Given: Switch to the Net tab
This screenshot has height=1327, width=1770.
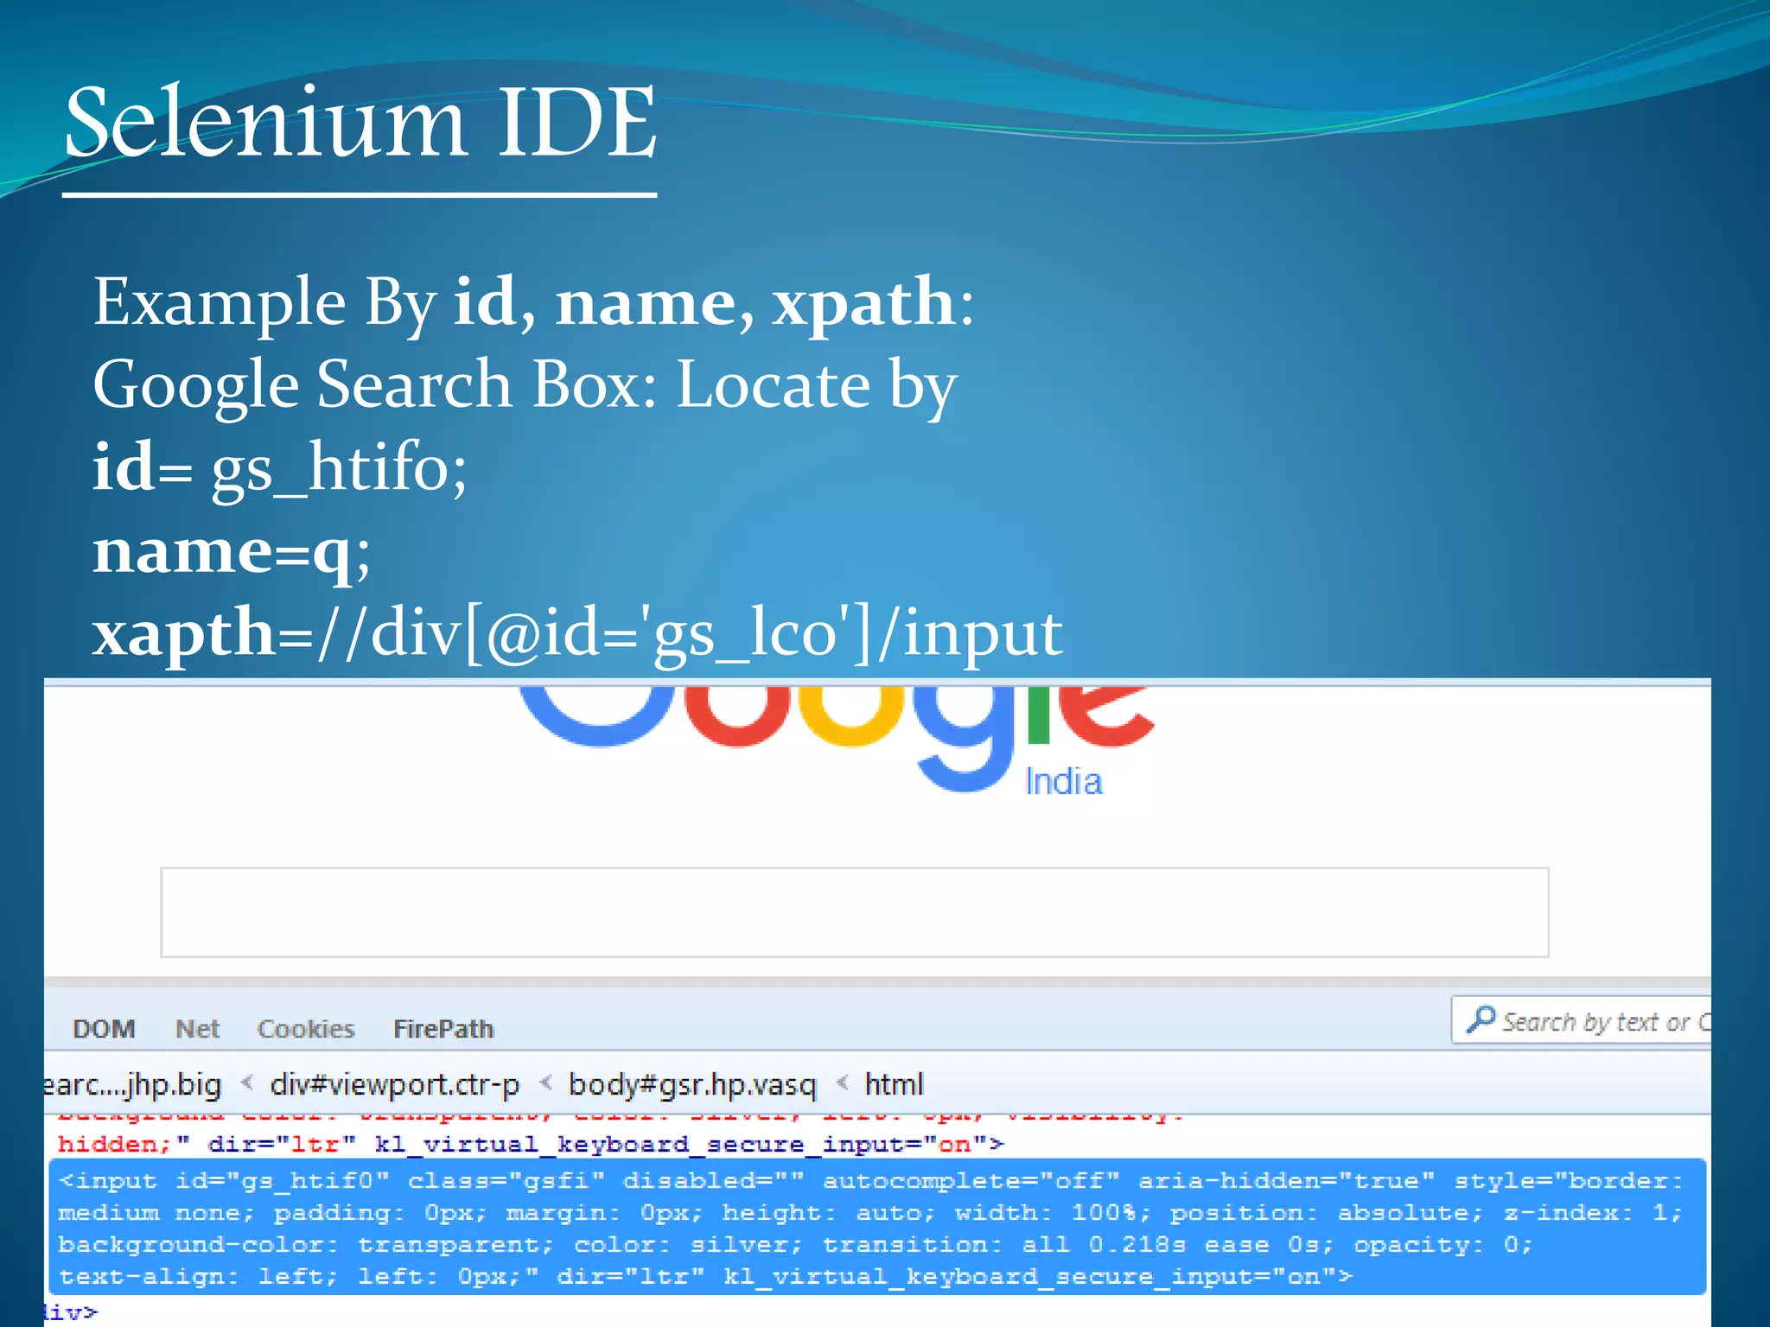Looking at the screenshot, I should 197,1028.
